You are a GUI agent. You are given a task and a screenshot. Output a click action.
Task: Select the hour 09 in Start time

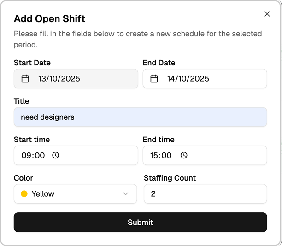tap(26, 156)
